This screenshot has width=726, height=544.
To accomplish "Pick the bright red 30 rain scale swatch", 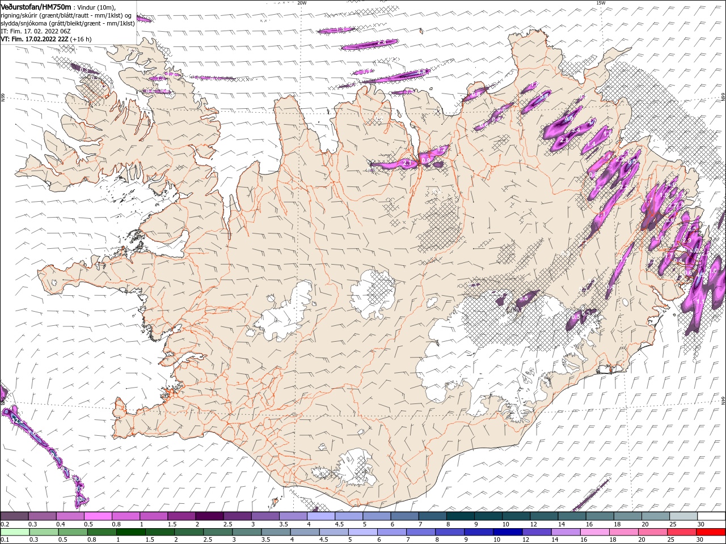I will click(x=711, y=532).
